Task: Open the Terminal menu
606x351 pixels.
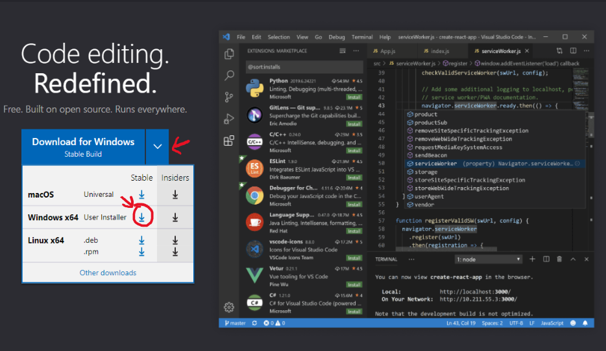Action: tap(362, 37)
